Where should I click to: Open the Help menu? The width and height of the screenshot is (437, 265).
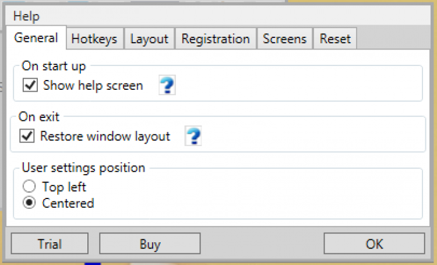(x=26, y=16)
